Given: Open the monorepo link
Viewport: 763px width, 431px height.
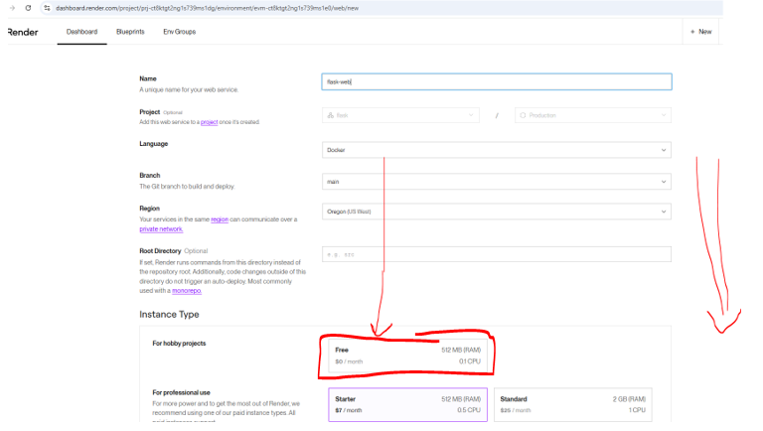Looking at the screenshot, I should click(x=189, y=293).
